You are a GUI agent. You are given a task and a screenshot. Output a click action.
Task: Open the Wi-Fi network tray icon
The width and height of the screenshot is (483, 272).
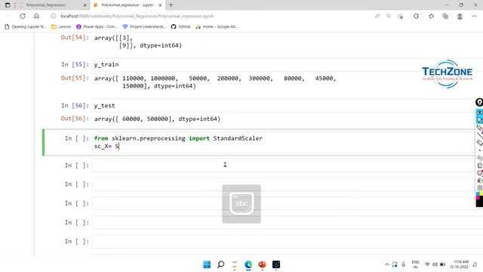tap(427, 264)
